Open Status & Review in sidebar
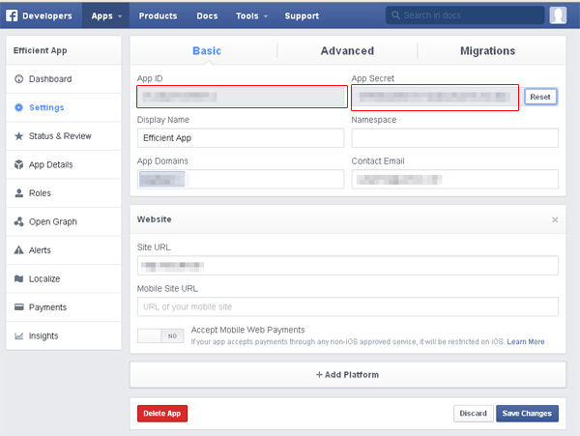580x436 pixels. pos(64,135)
